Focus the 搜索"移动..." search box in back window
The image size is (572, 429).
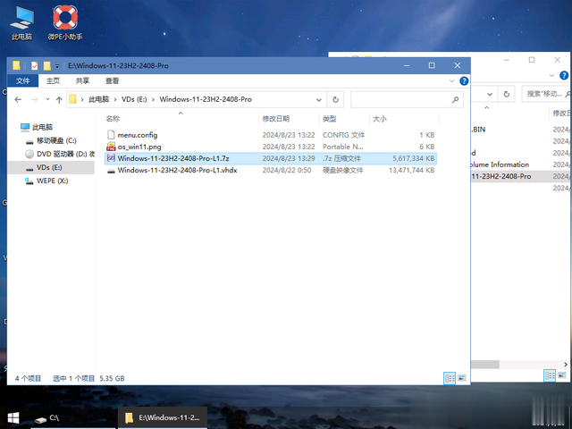(546, 94)
